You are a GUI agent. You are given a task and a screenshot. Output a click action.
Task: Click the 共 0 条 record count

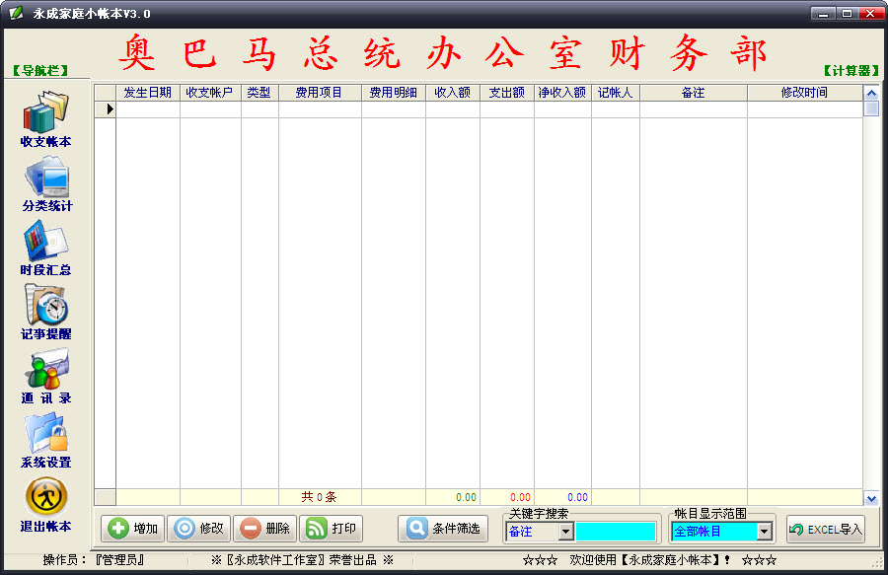coord(319,497)
